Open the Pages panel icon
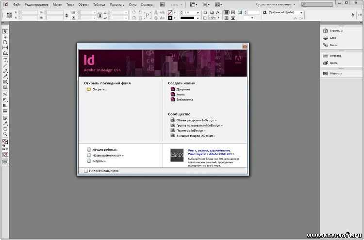364x240 pixels. pyautogui.click(x=326, y=31)
